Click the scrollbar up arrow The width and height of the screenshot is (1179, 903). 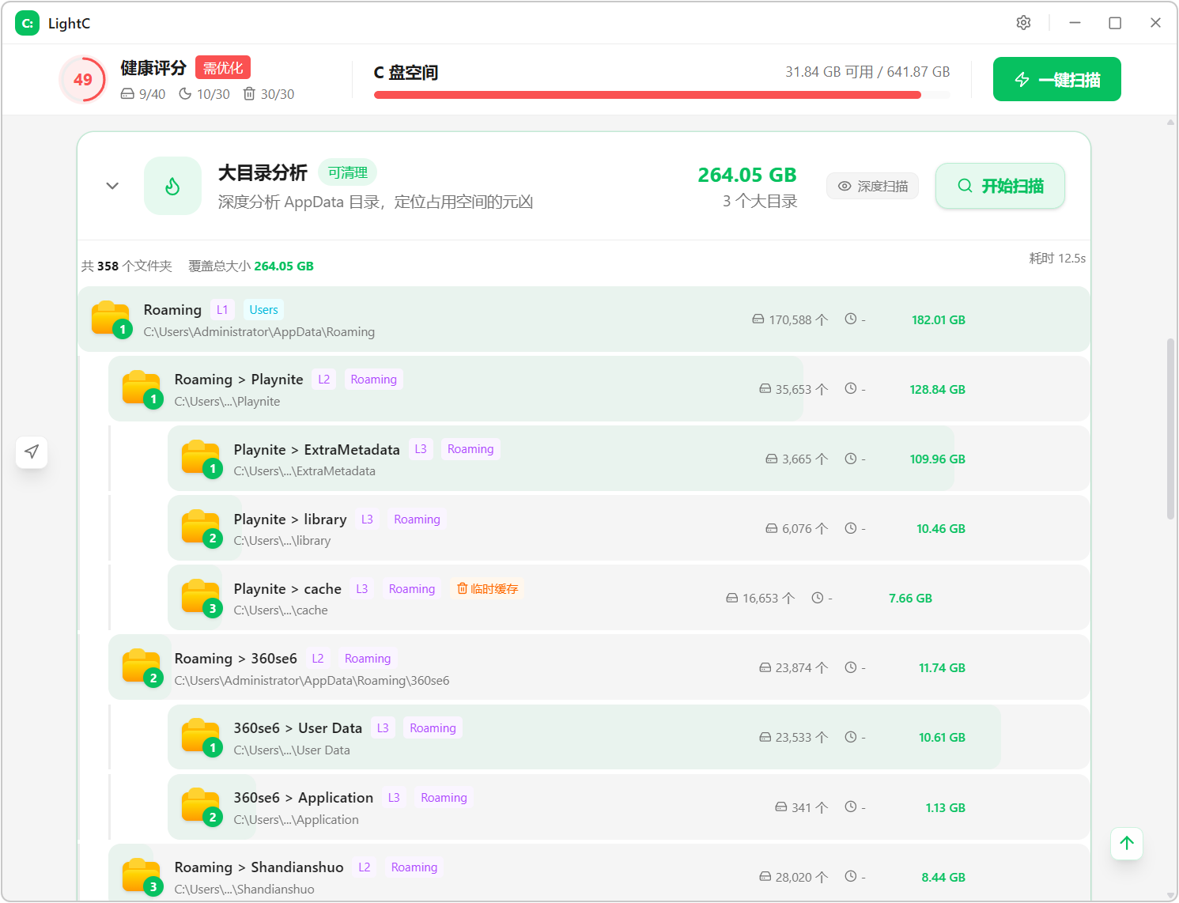click(1170, 123)
